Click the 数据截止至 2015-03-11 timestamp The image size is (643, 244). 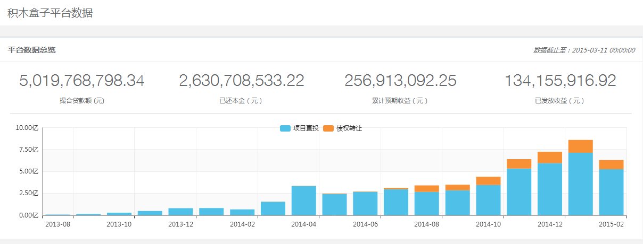coord(584,50)
